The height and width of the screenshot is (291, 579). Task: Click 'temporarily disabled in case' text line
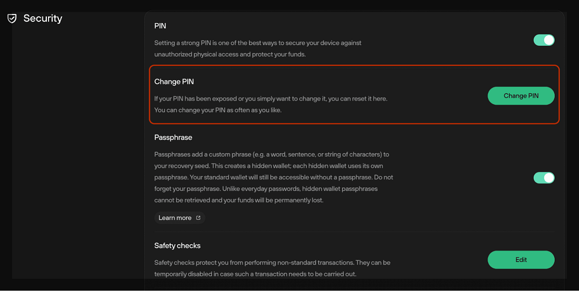[255, 274]
